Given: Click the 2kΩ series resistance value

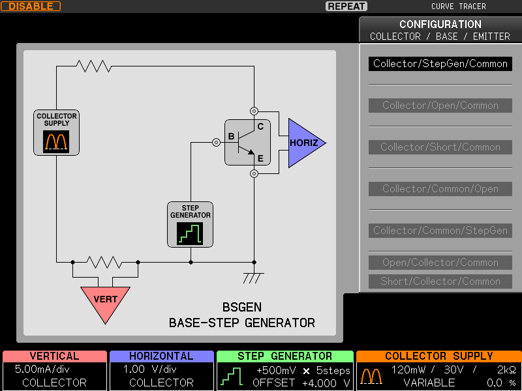Looking at the screenshot, I should coord(507,369).
